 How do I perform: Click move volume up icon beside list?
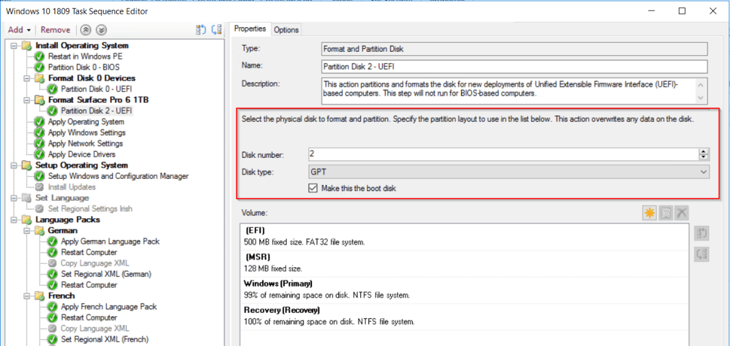coord(701,233)
